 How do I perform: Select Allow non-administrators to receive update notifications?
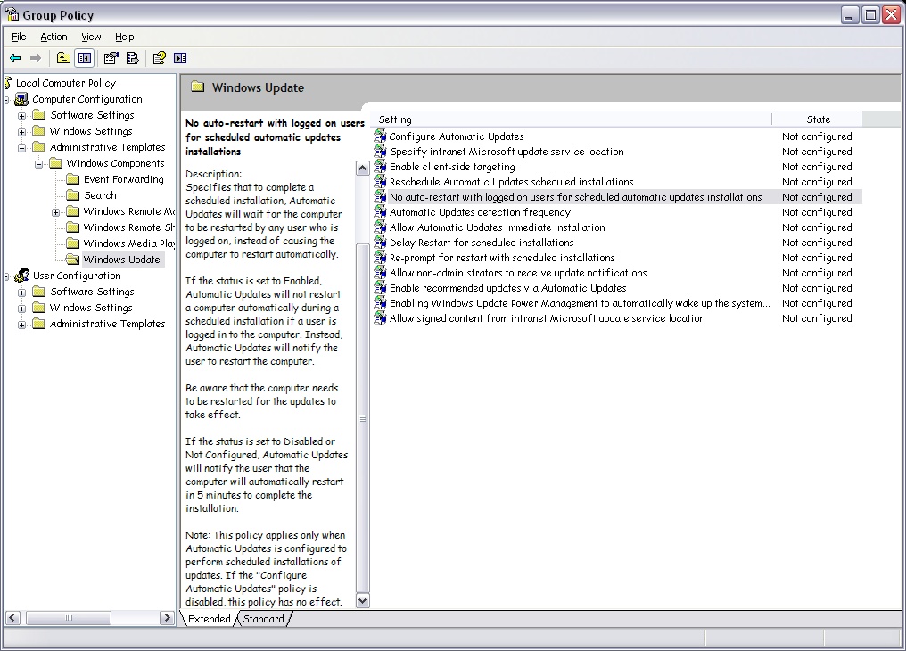518,273
